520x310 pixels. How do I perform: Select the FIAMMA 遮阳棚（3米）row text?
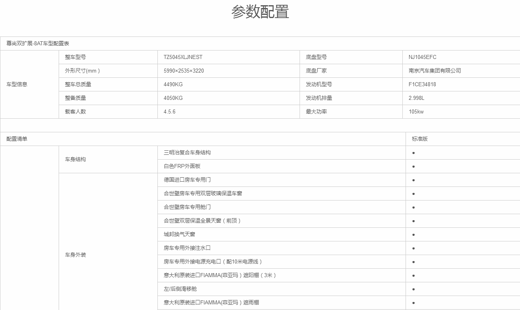point(220,275)
